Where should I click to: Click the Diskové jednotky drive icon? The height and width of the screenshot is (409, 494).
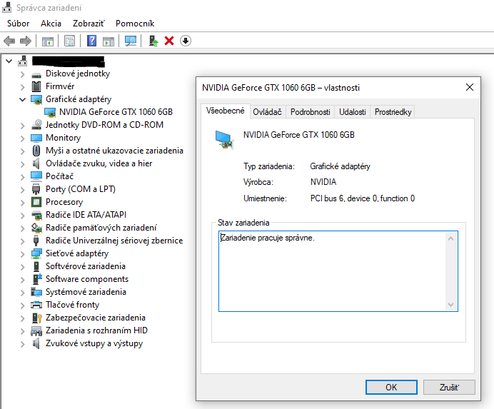click(x=36, y=74)
